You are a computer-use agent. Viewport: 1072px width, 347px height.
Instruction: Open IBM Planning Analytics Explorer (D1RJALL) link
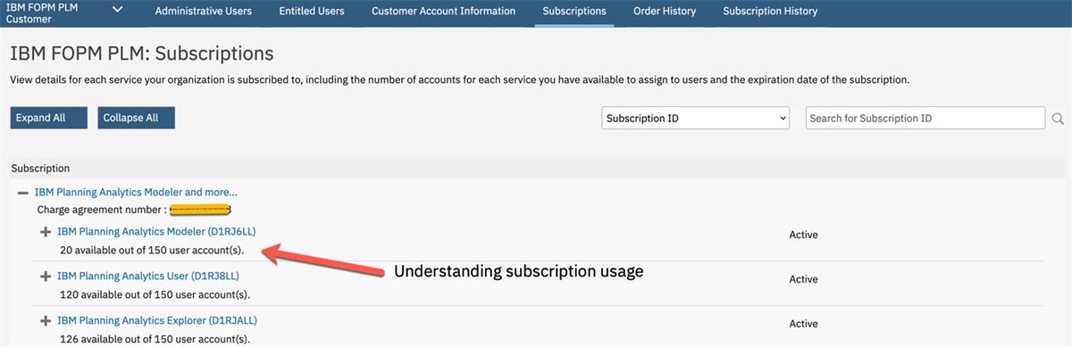(157, 321)
